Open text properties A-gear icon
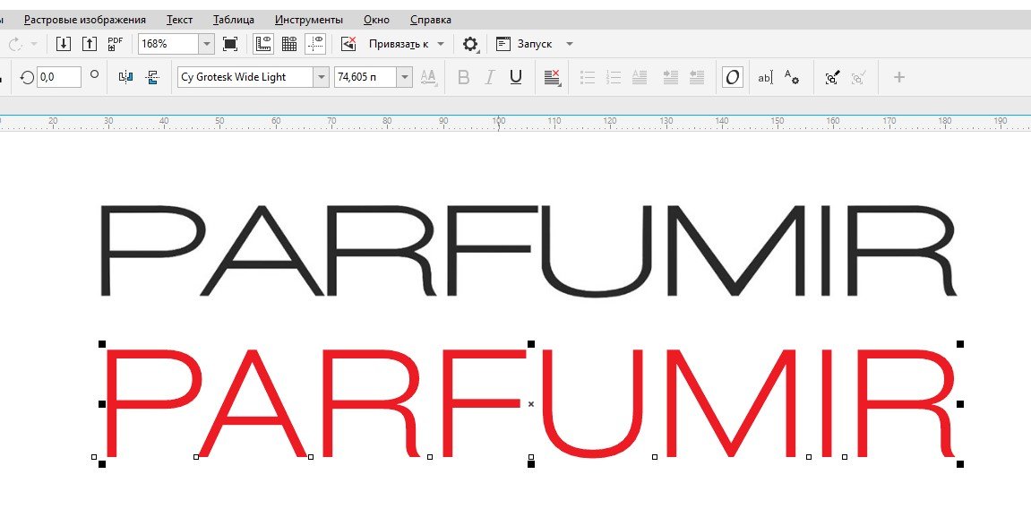Screen dimensions: 1031x509 point(792,77)
